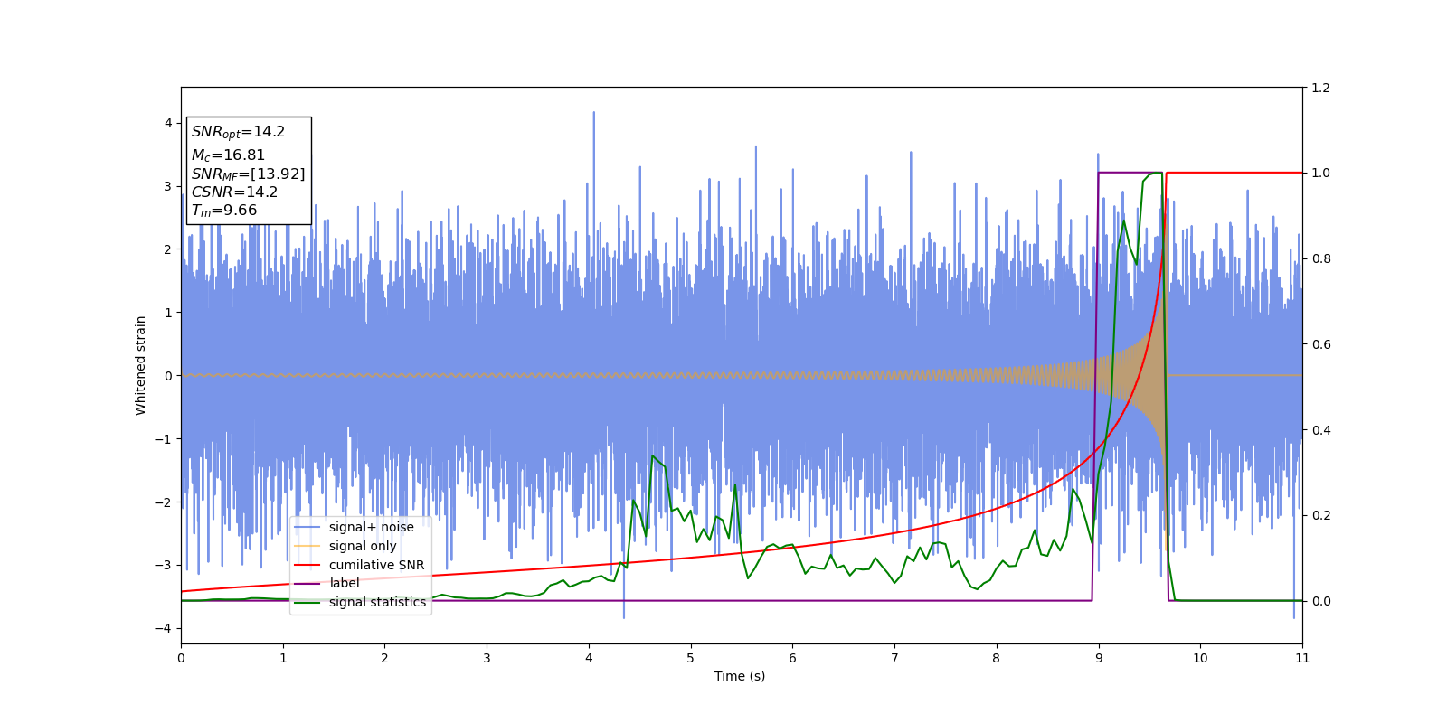1447x723 pixels.
Task: Click the 'signal only' legend entry text
Action: click(363, 546)
